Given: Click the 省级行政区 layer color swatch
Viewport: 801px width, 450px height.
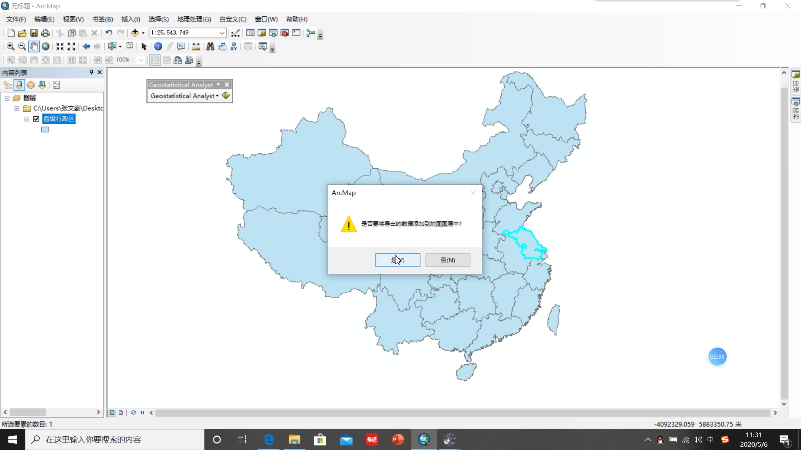Looking at the screenshot, I should (x=45, y=129).
